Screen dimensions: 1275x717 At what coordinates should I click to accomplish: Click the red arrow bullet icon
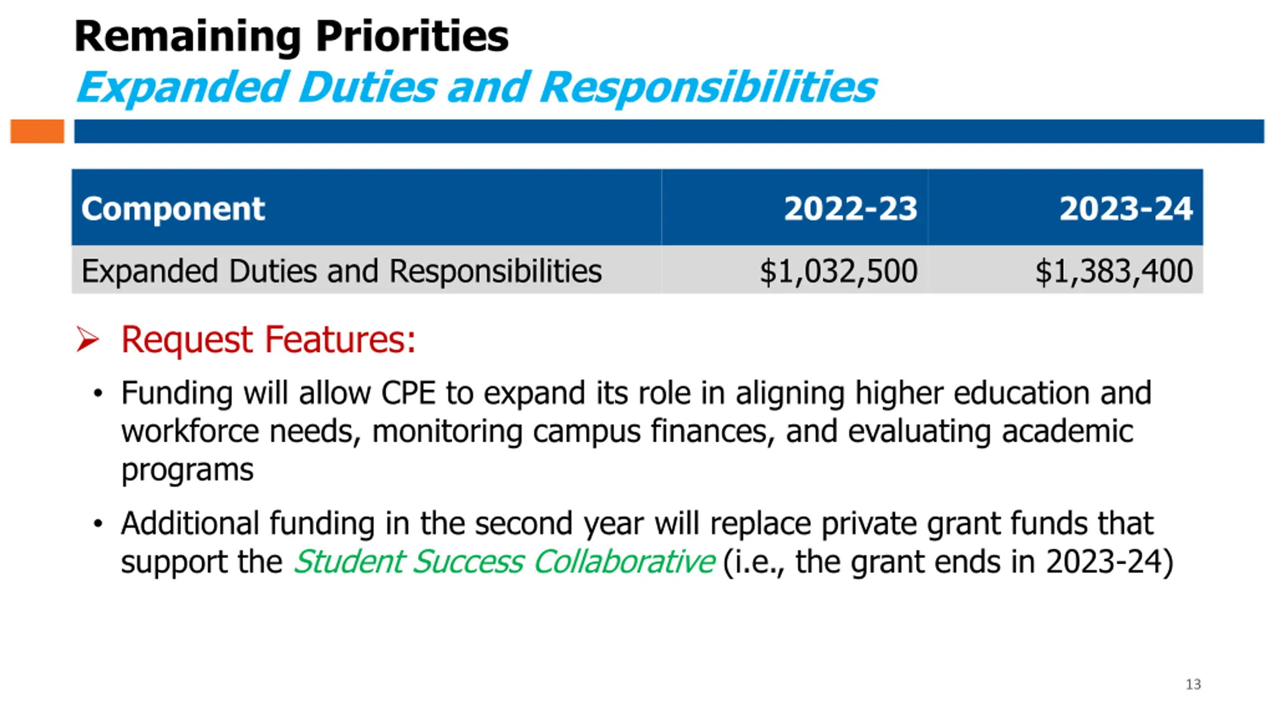point(88,339)
